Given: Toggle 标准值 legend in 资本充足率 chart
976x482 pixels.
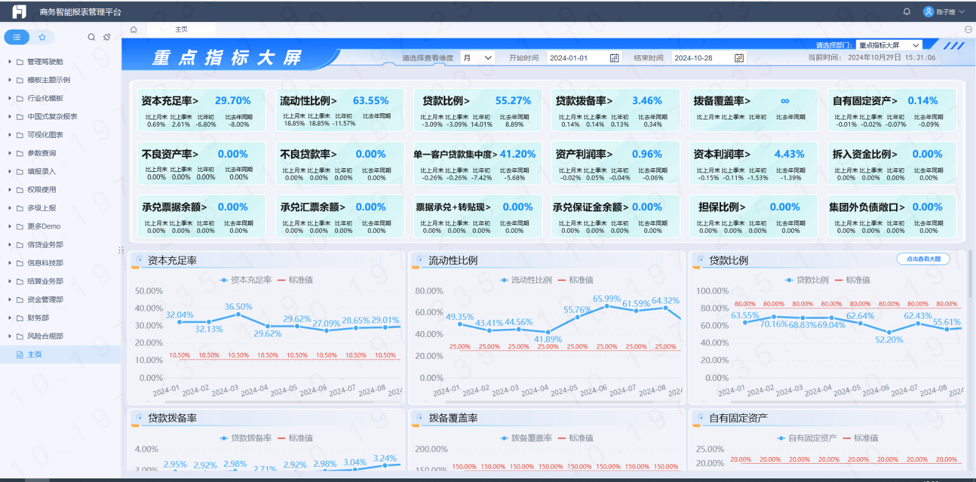Looking at the screenshot, I should (295, 280).
